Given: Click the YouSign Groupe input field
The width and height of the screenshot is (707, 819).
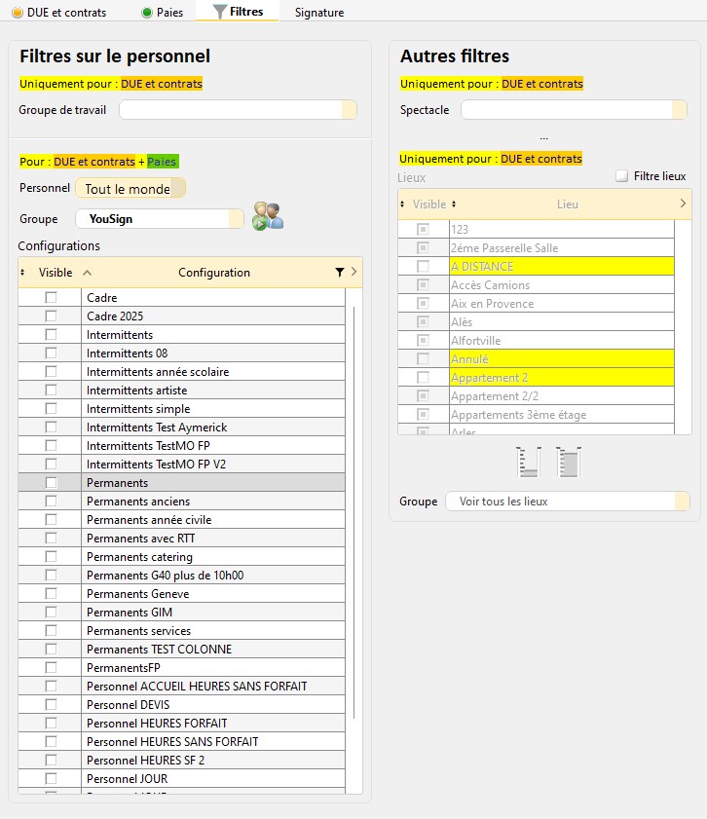Looking at the screenshot, I should click(158, 219).
